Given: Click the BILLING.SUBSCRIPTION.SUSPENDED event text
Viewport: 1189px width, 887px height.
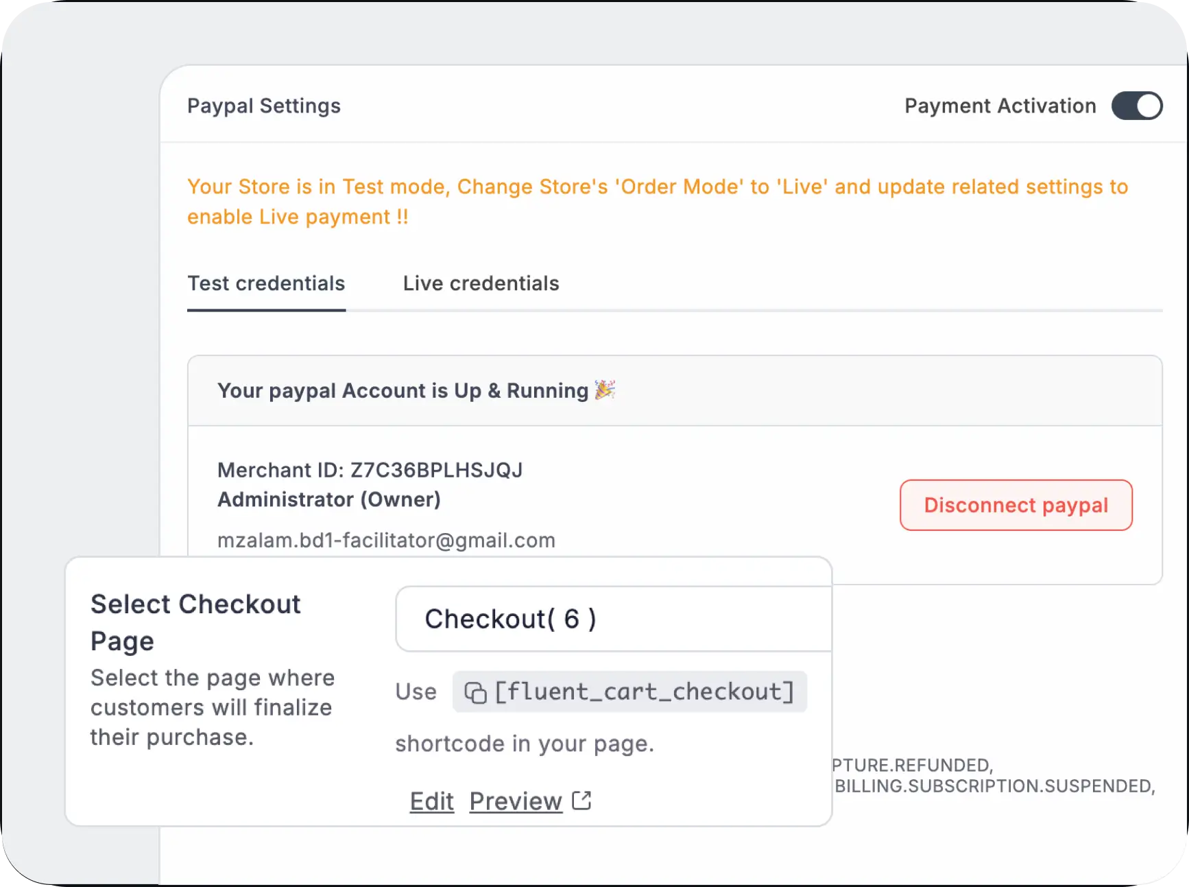Looking at the screenshot, I should pos(994,786).
